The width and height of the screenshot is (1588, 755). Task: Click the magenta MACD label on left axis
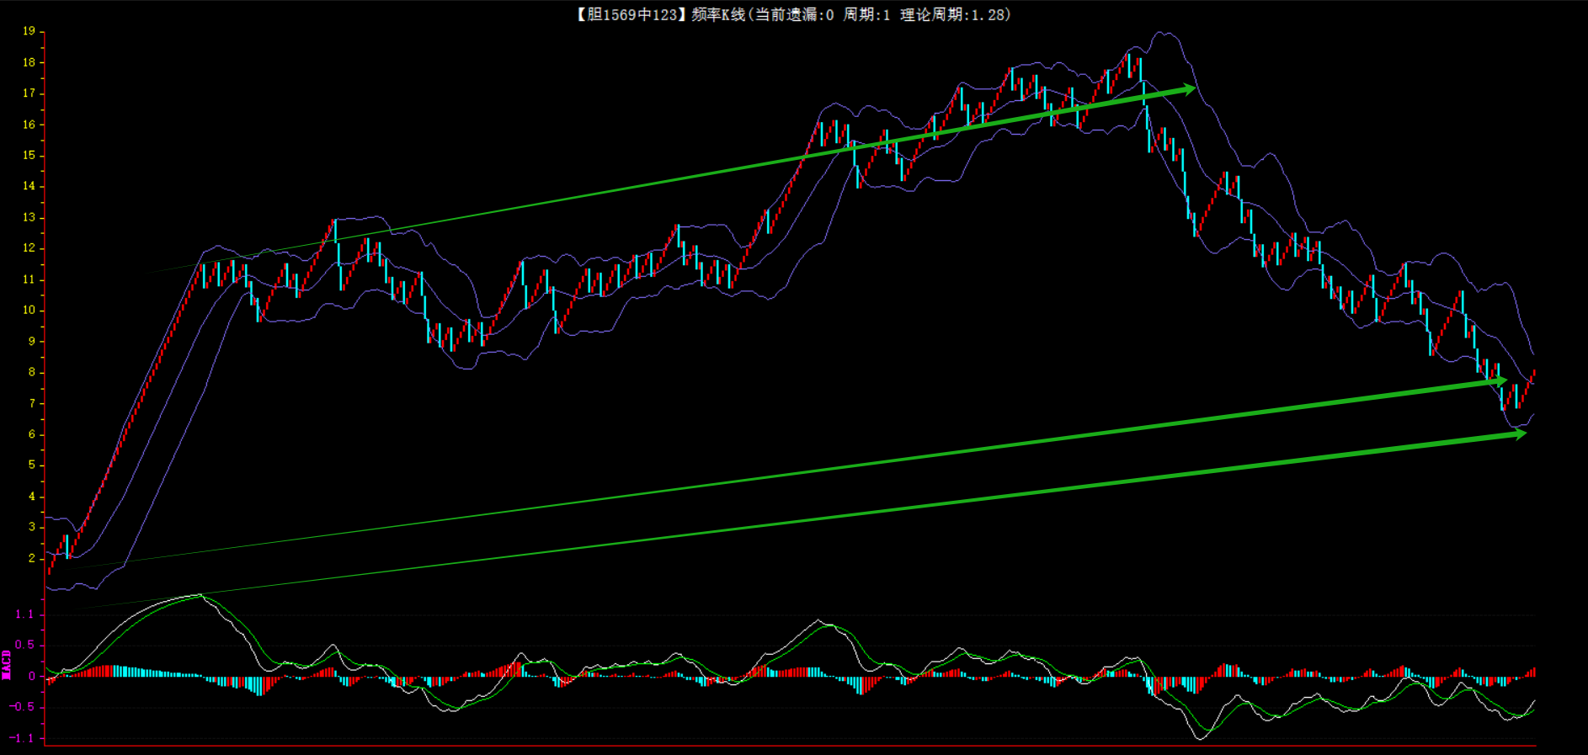[x=7, y=664]
